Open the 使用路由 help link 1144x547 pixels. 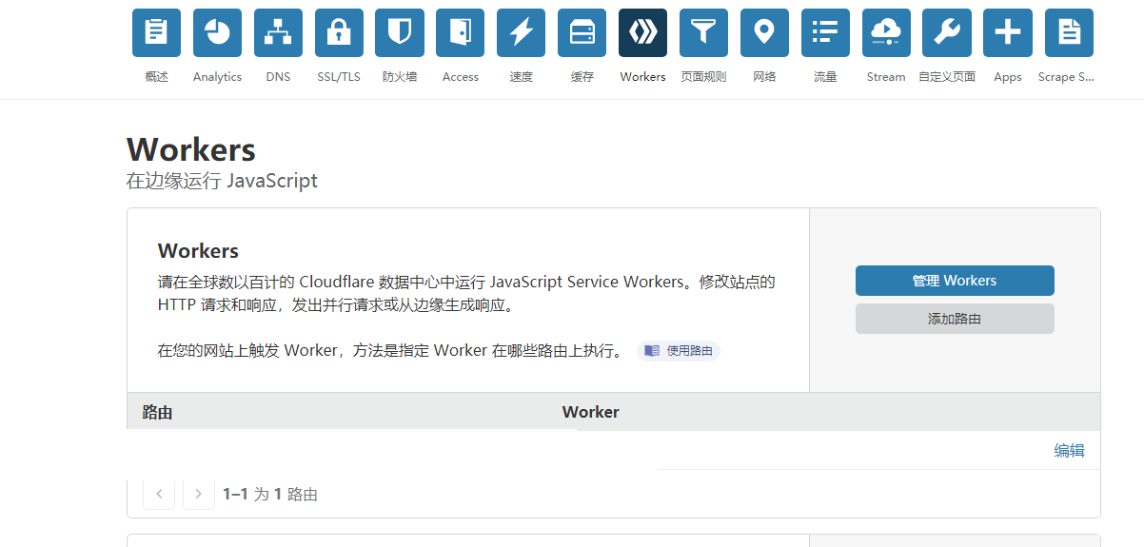(679, 350)
